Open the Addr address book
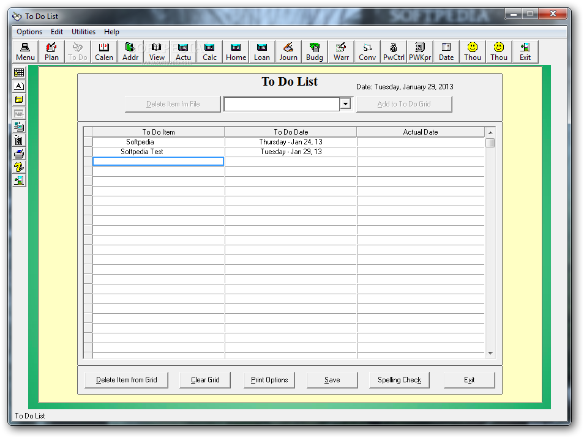 pyautogui.click(x=130, y=52)
